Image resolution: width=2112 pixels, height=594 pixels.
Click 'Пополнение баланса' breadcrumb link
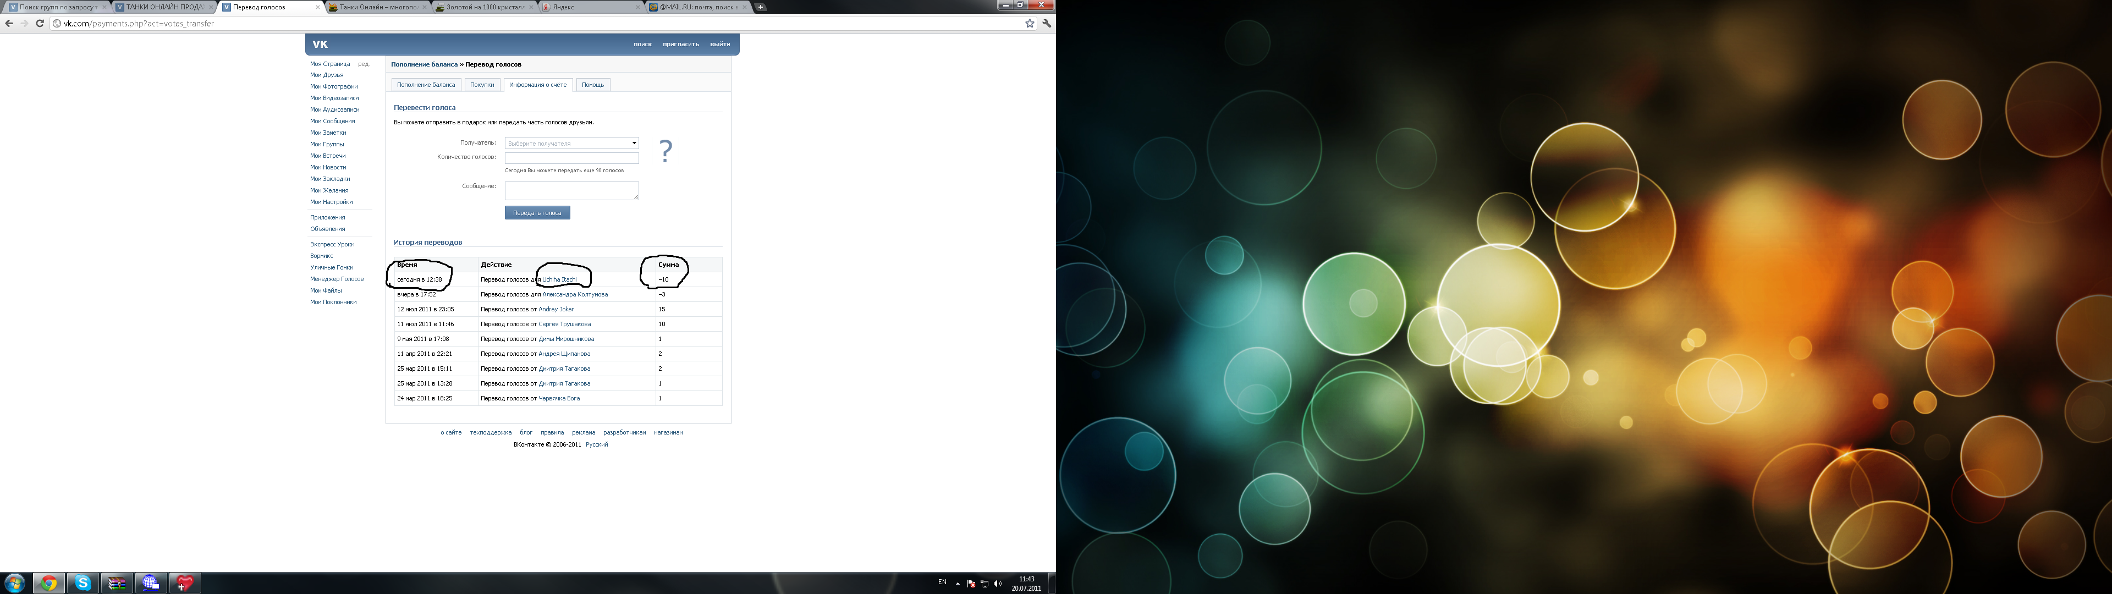(x=424, y=64)
